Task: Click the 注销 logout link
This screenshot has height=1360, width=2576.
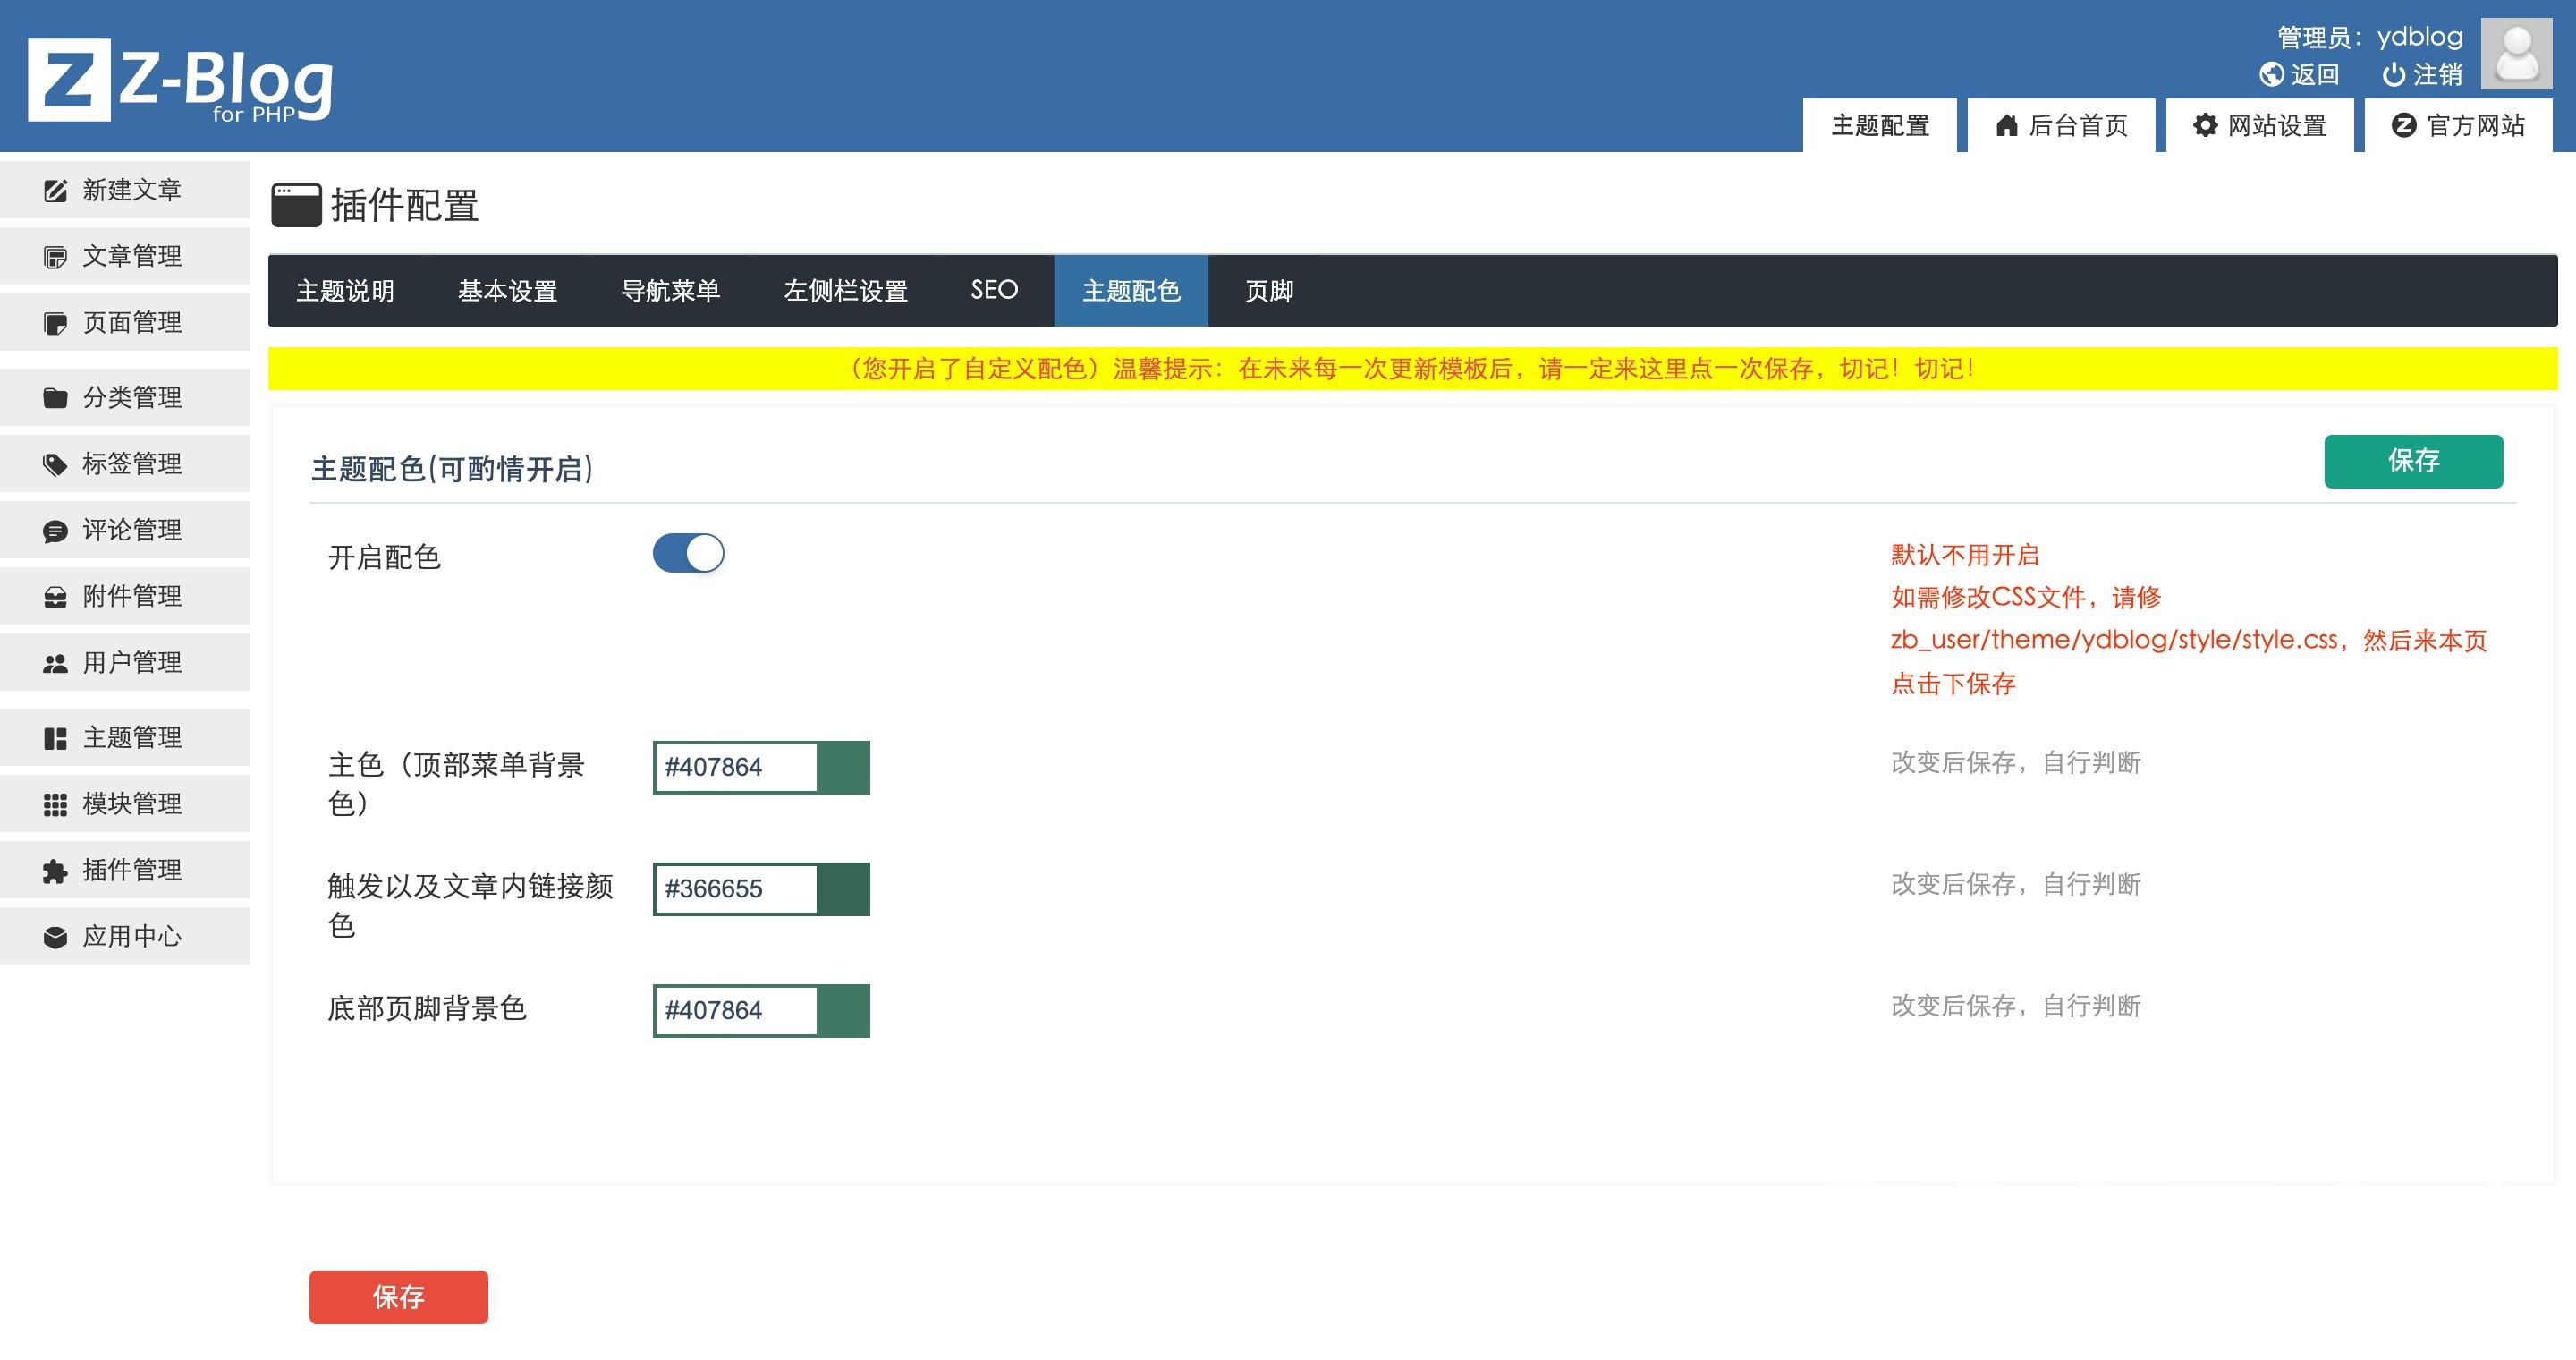Action: pyautogui.click(x=2422, y=74)
